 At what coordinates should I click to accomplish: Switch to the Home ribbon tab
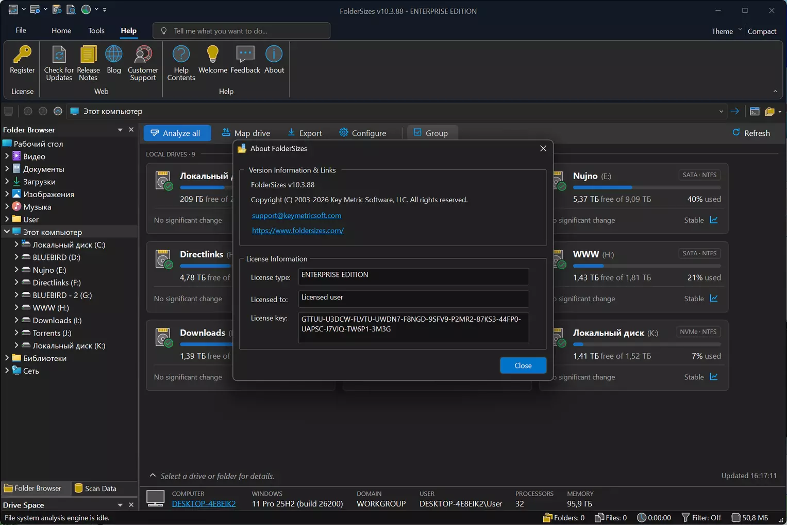pos(61,30)
